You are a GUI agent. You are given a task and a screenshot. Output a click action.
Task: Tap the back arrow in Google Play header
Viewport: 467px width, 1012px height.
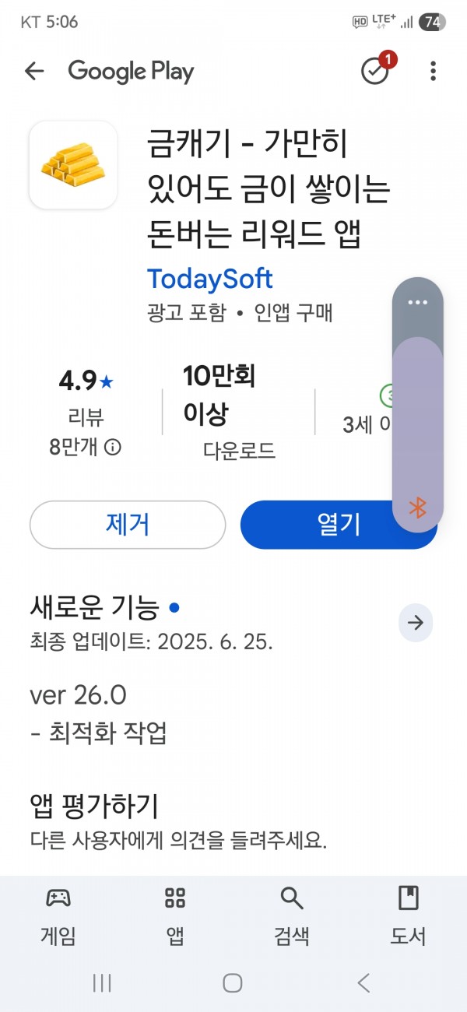[x=34, y=72]
